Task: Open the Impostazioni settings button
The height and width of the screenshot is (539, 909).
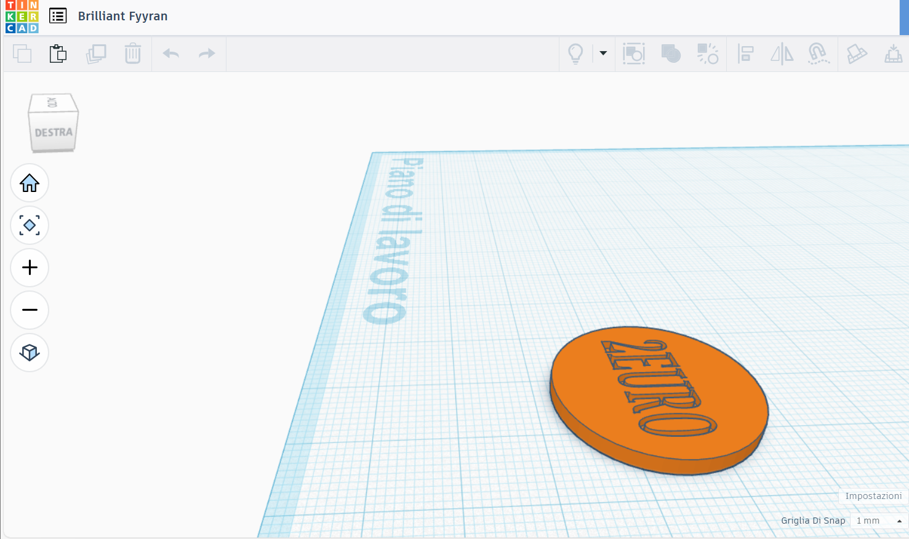Action: [x=873, y=496]
